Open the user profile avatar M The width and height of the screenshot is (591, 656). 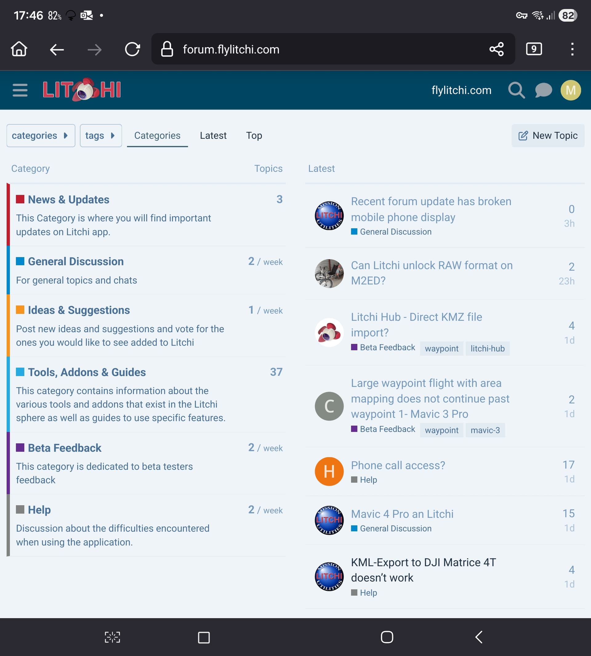(570, 90)
